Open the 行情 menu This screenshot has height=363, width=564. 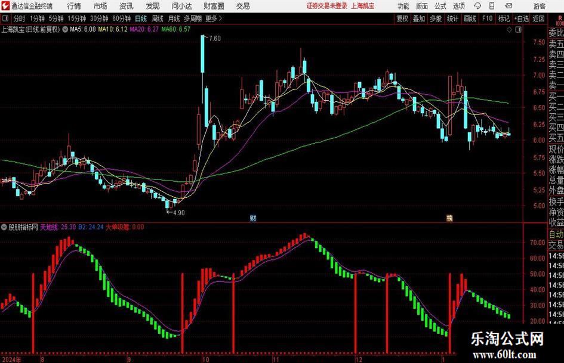pos(74,6)
